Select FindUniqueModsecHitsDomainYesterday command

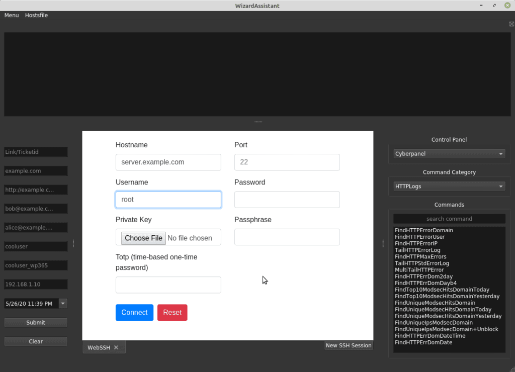click(x=448, y=316)
